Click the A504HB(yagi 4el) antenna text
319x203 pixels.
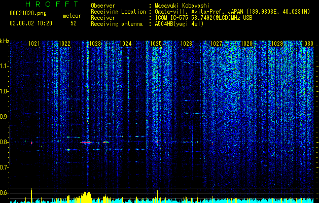click(179, 24)
